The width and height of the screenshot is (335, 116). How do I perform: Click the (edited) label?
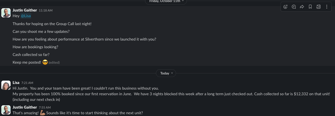(x=54, y=63)
